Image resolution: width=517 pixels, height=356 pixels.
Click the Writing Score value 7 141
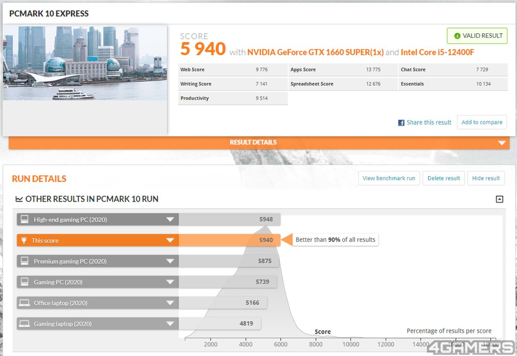(x=262, y=84)
